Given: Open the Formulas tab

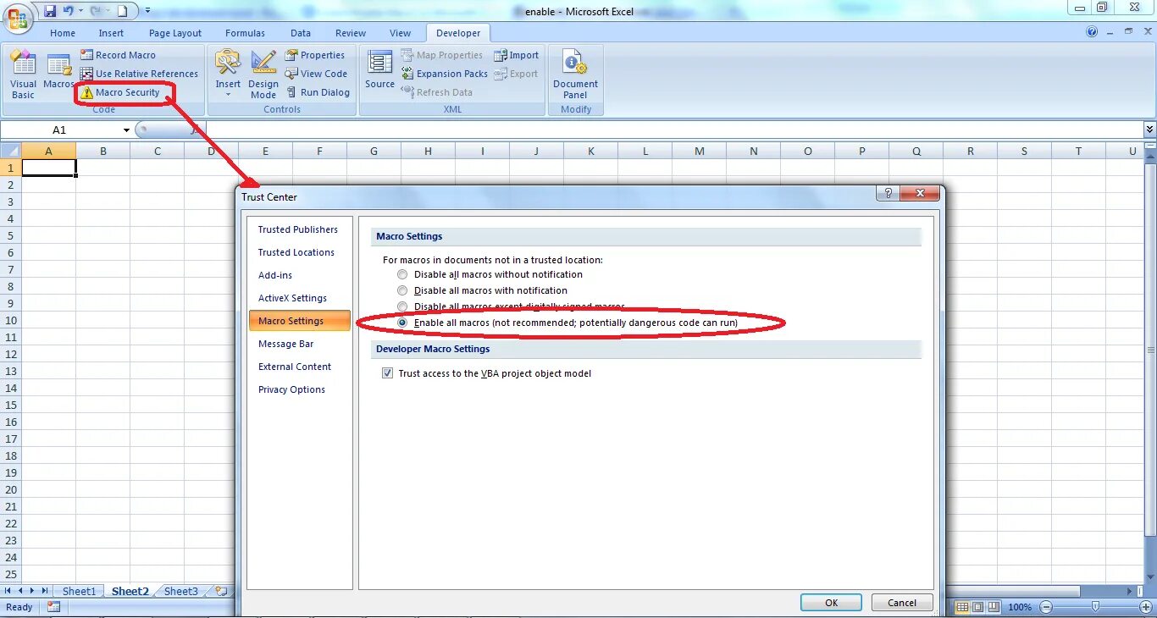Looking at the screenshot, I should coord(245,33).
